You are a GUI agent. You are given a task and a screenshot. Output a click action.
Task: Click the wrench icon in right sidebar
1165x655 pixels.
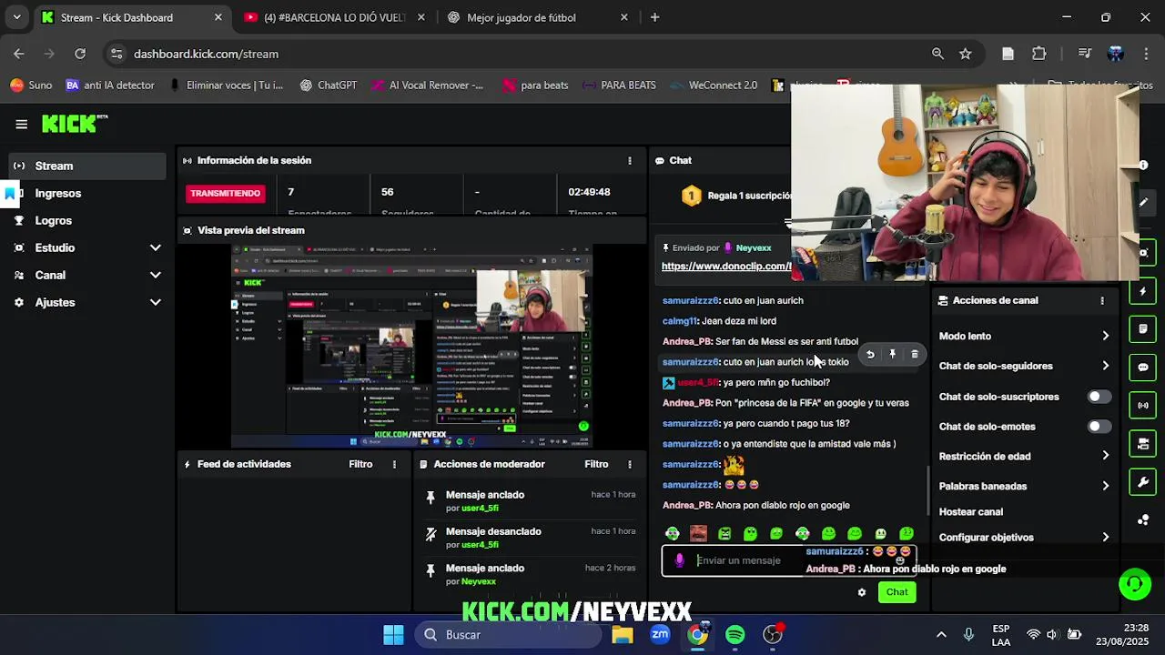point(1143,481)
